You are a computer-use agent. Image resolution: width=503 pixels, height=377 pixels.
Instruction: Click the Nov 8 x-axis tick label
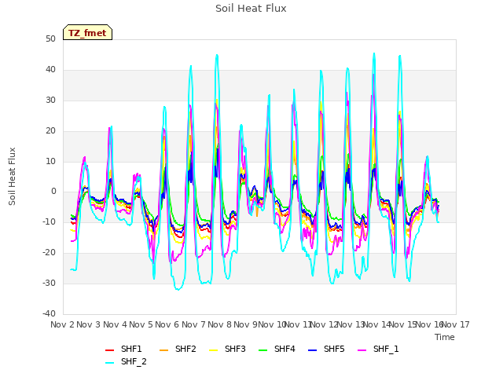tap(219, 324)
